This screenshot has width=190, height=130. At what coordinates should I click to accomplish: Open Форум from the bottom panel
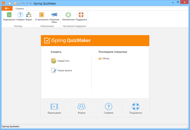[x=81, y=109]
